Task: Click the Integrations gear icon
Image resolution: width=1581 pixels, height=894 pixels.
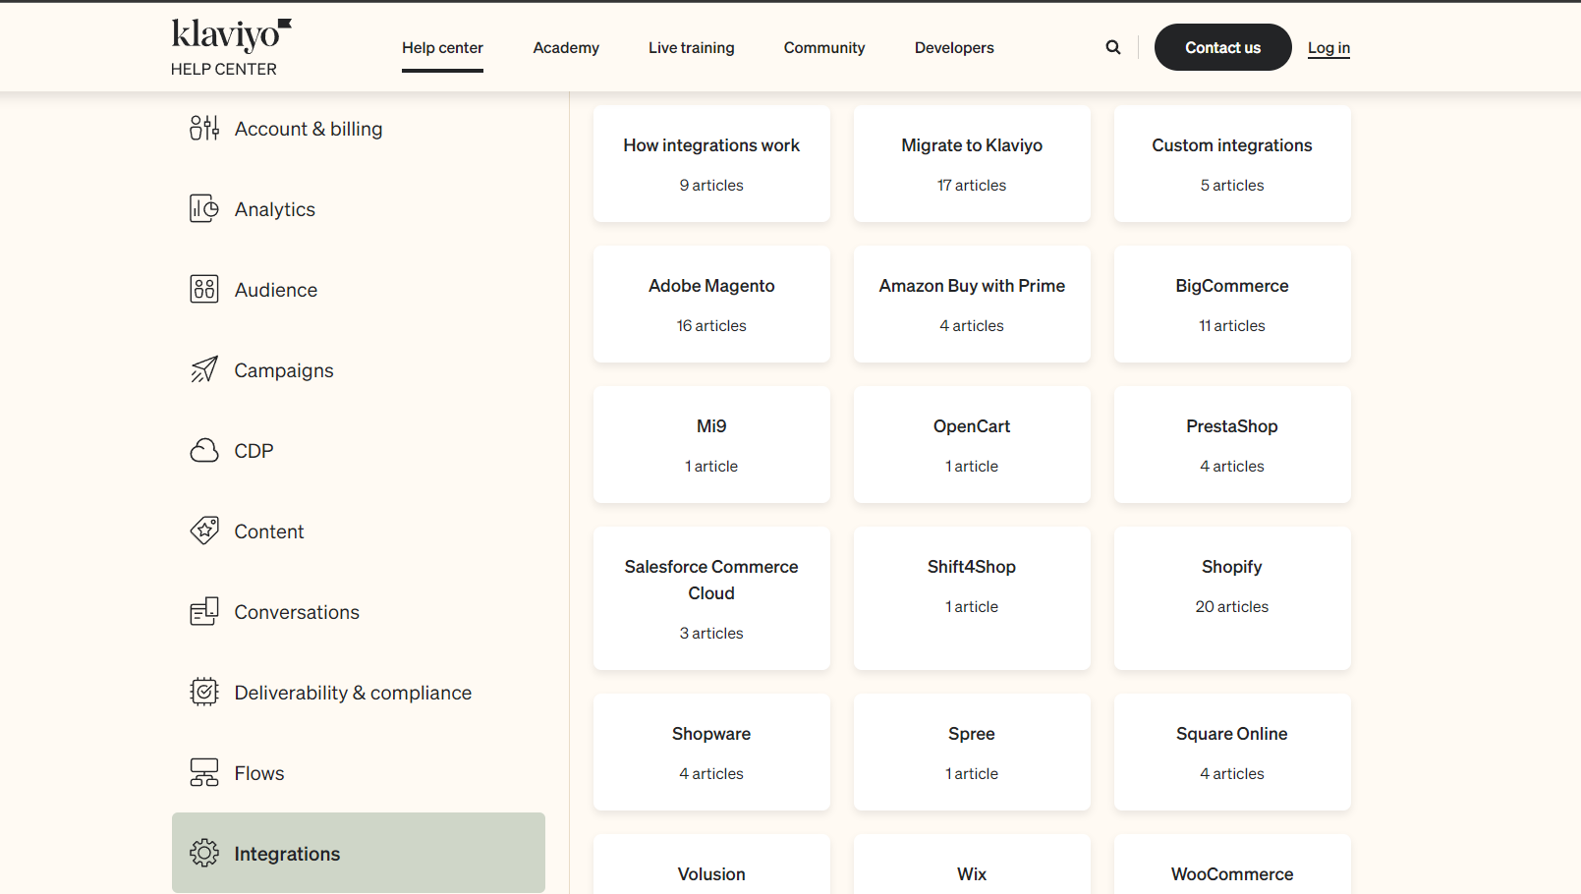Action: coord(204,853)
